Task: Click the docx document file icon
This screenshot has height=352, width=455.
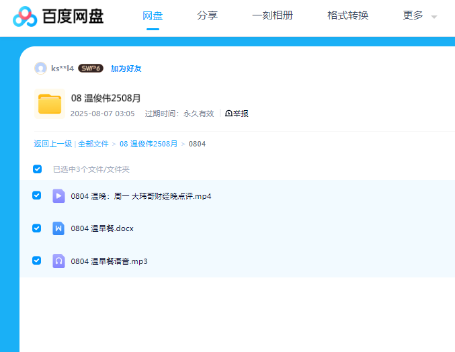Action: (x=58, y=228)
